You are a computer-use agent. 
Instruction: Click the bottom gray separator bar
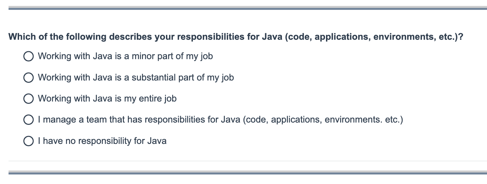point(248,172)
